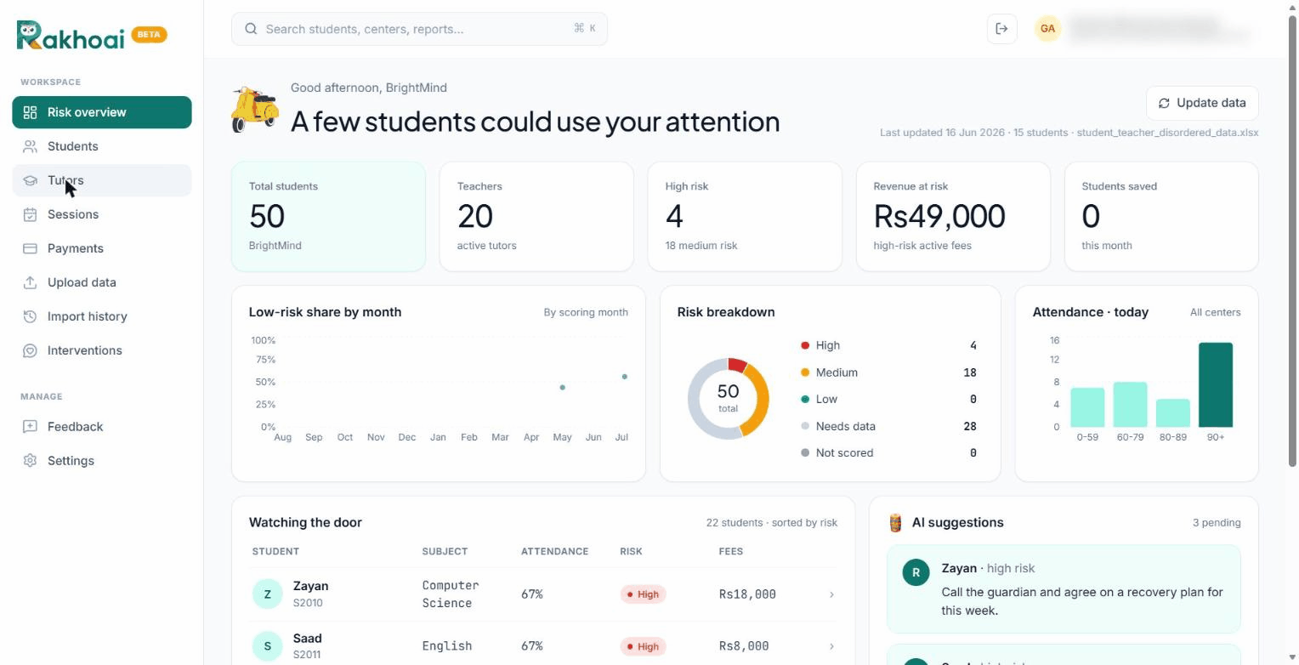Click the sign-out icon button
Image resolution: width=1299 pixels, height=665 pixels.
tap(1001, 29)
